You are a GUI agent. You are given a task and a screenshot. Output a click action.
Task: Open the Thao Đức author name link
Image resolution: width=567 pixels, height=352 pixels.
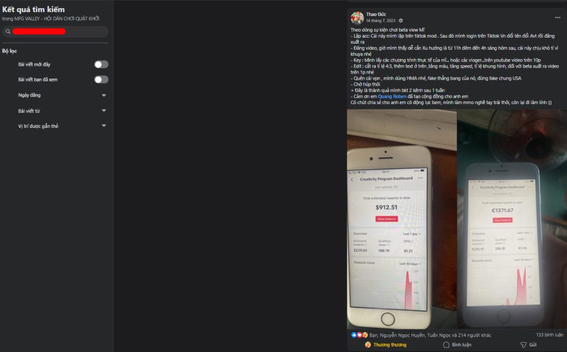(376, 14)
